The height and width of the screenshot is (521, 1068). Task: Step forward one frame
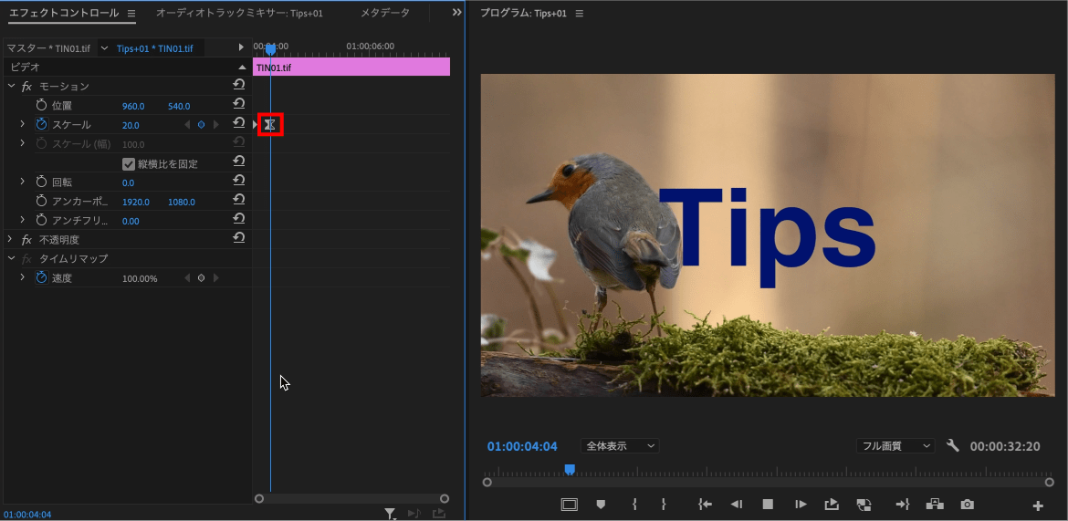tap(801, 505)
